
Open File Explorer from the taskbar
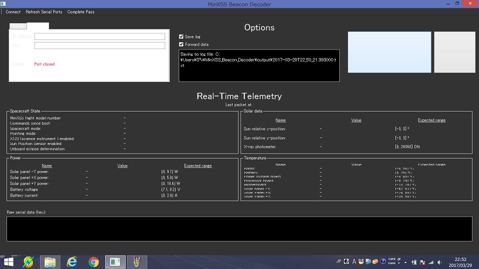[50, 262]
